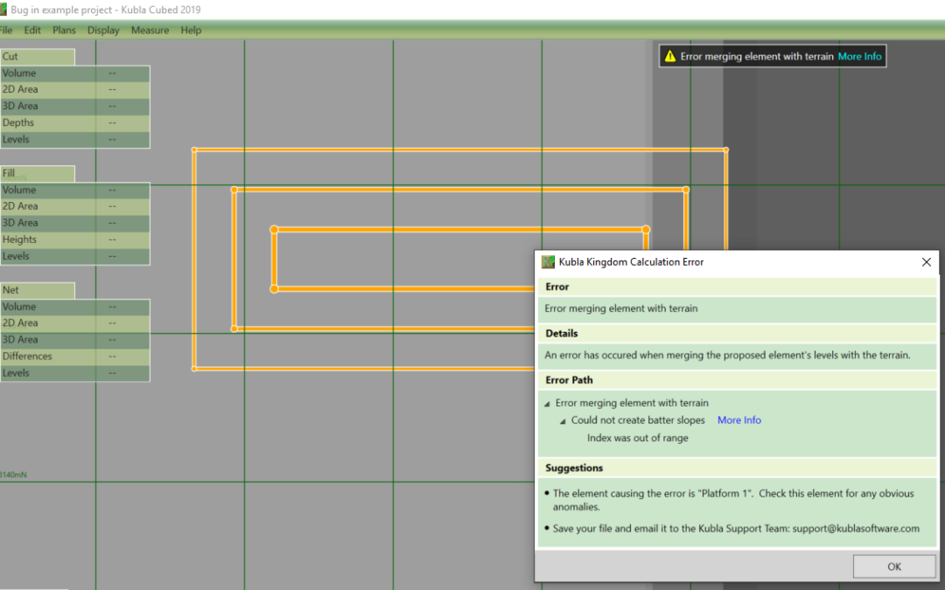Click the Differences row in the Net panel
The image size is (945, 590).
[74, 357]
